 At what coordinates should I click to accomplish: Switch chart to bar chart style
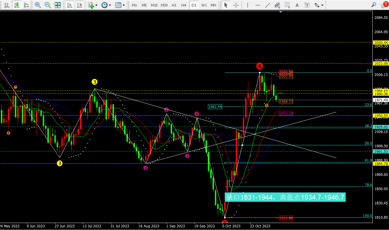[7, 5]
